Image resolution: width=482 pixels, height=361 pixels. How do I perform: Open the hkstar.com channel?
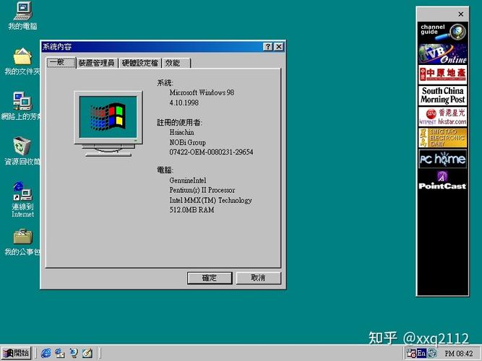click(443, 117)
